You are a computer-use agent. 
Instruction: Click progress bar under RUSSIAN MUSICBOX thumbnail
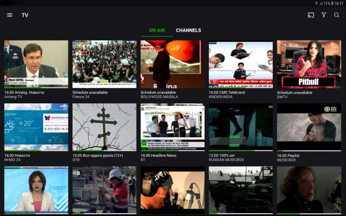pos(241,151)
